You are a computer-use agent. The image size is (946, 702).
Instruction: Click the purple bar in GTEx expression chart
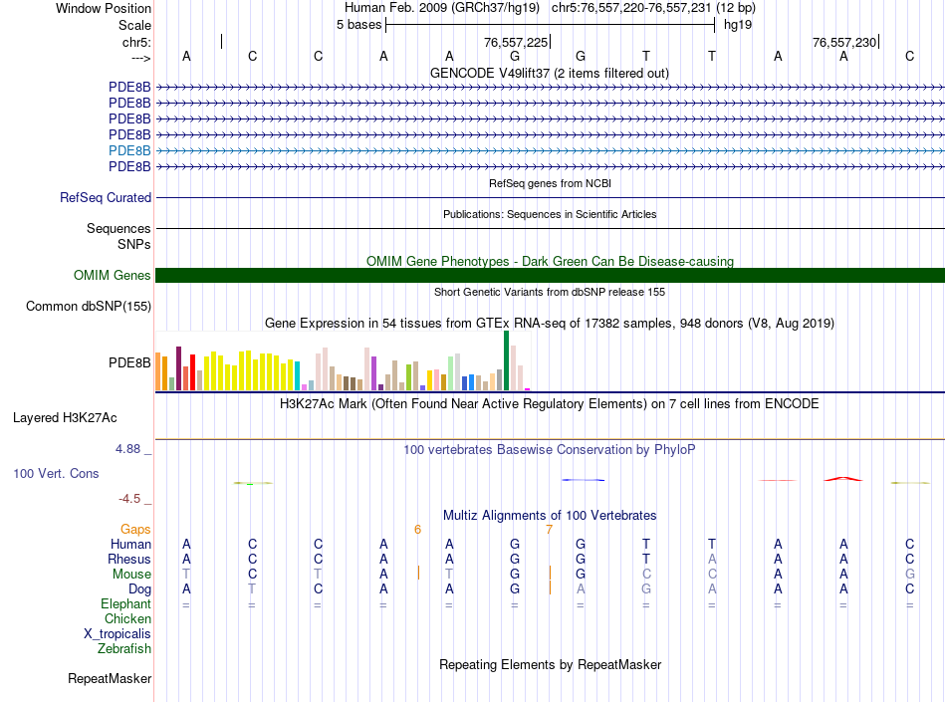click(374, 373)
